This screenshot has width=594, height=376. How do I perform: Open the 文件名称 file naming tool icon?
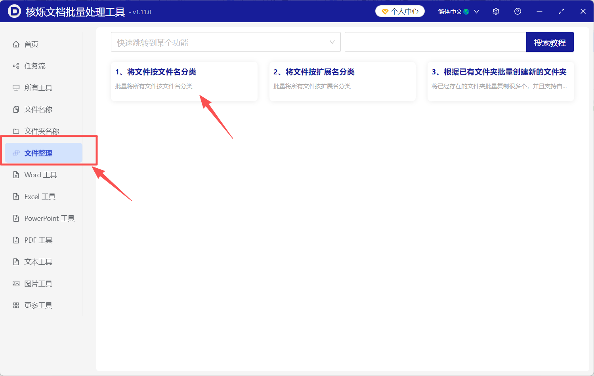pyautogui.click(x=16, y=109)
